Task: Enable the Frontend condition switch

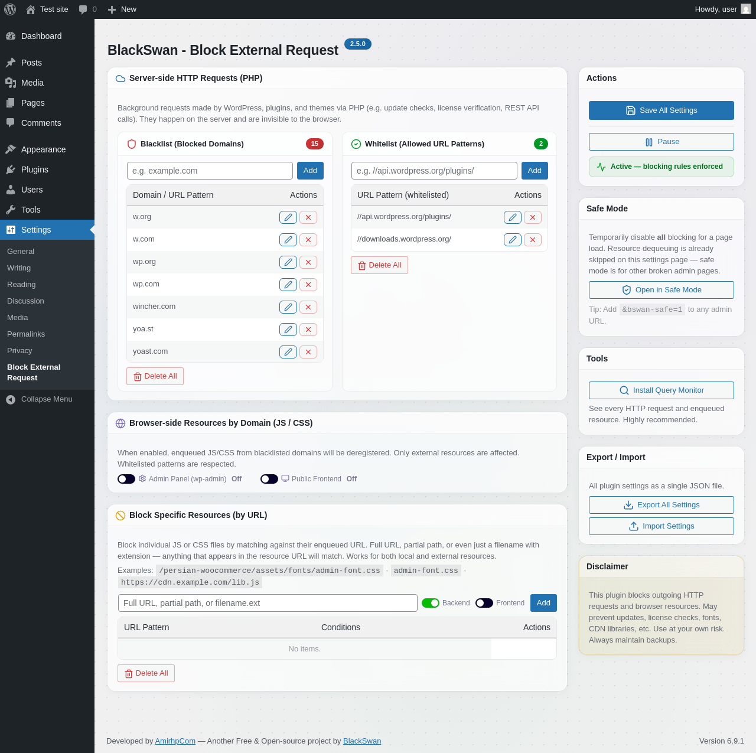Action: click(x=484, y=603)
